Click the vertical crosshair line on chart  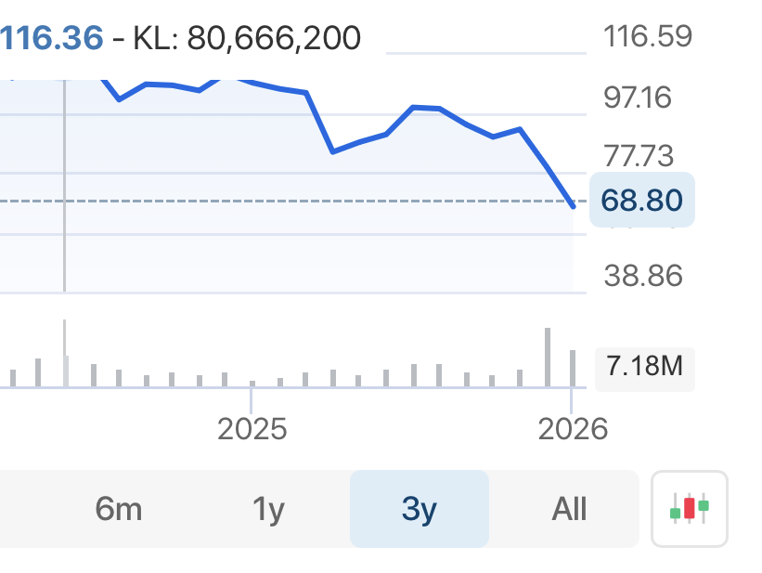(64, 232)
